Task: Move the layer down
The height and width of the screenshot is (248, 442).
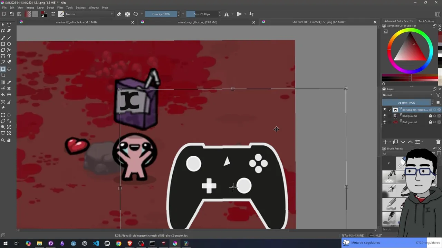Action: 403,142
